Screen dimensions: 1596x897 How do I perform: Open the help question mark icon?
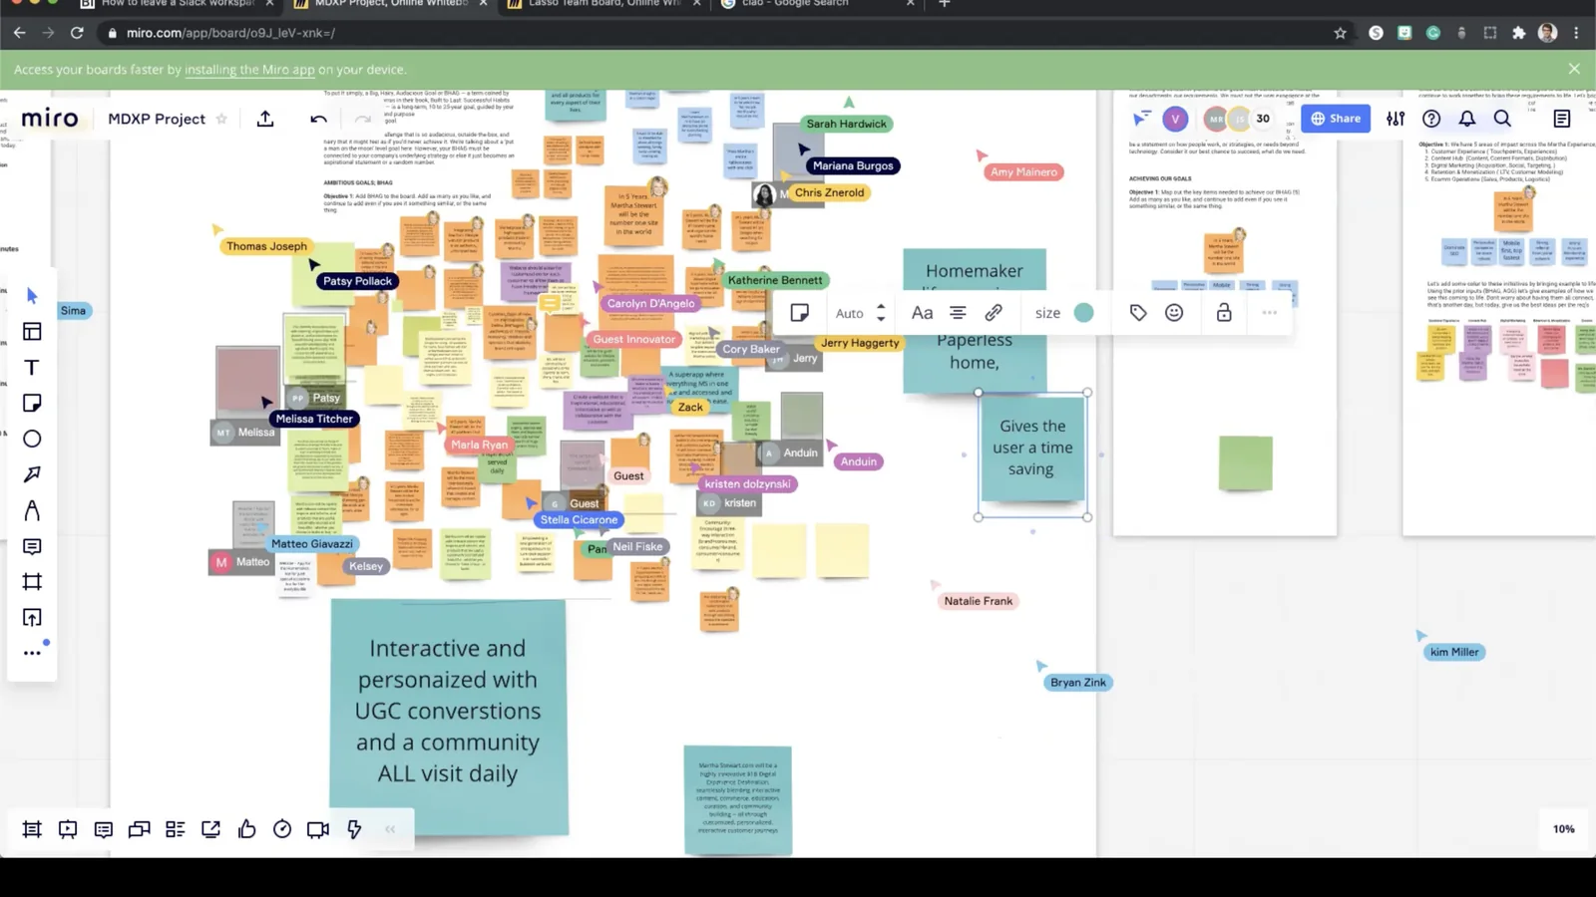pos(1431,119)
